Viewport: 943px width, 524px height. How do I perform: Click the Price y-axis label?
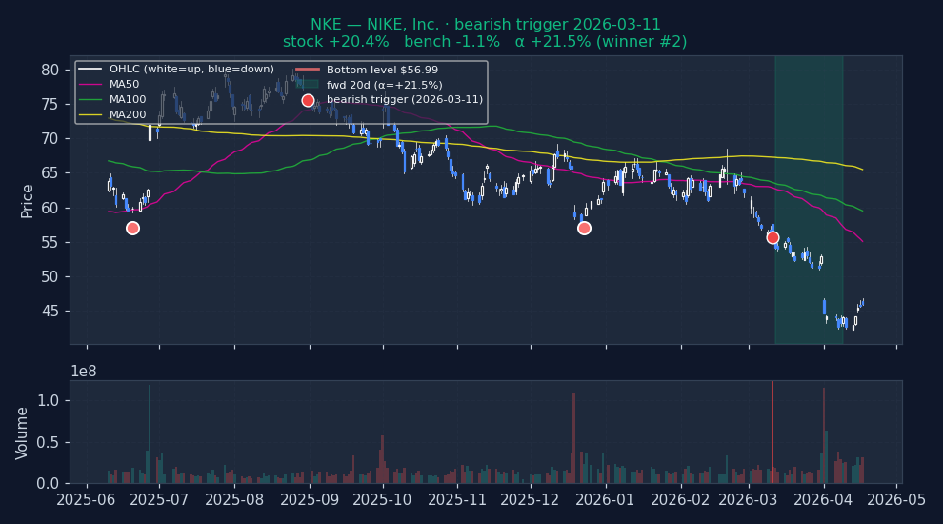[x=27, y=201]
